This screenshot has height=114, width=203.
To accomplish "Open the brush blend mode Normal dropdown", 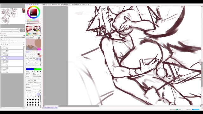I will click(29, 72).
